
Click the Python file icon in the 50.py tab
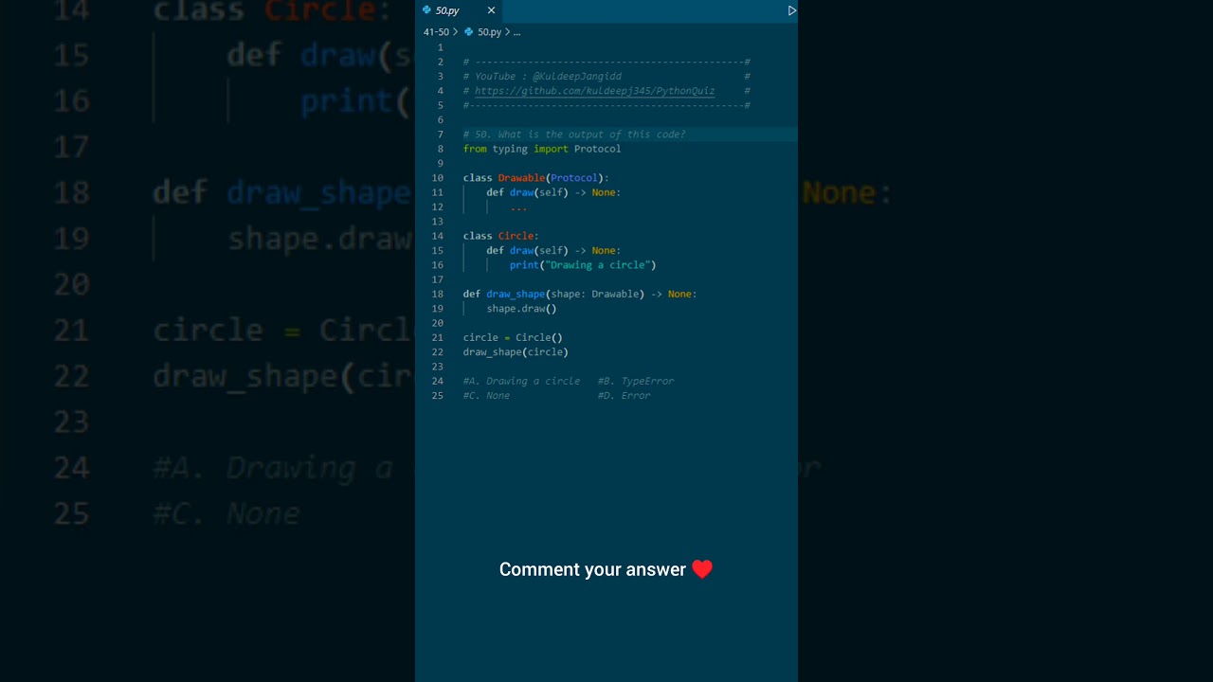coord(427,10)
